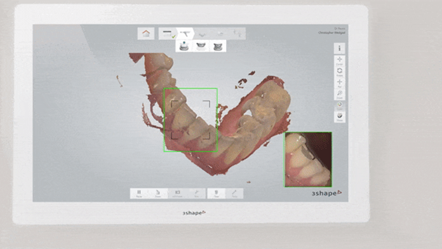Viewport: 442px width, 249px height.
Task: Click the Clear trash button
Action: [x=216, y=194]
